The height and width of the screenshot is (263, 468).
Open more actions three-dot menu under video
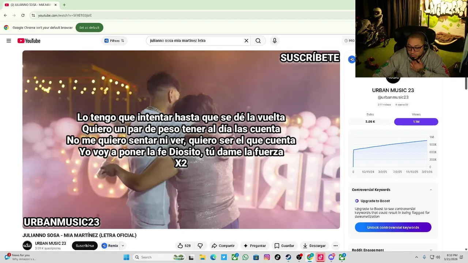point(336,246)
